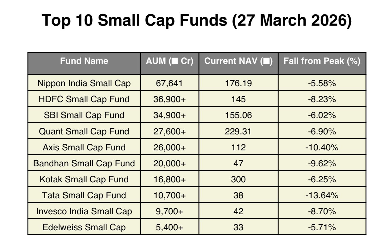389x248 pixels.
Task: Click the NAV value 155.06
Action: tap(238, 115)
